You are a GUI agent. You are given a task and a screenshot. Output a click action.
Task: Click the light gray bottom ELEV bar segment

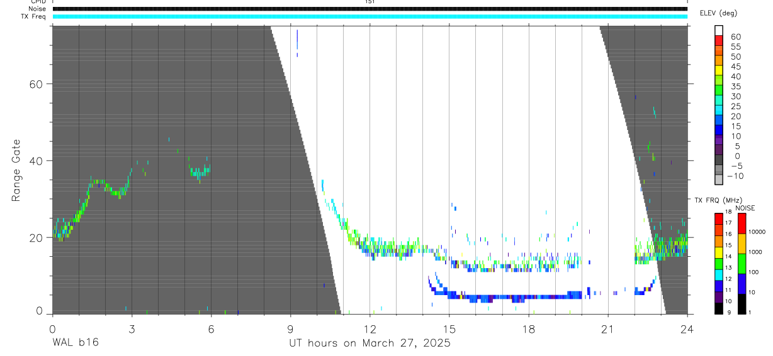click(x=719, y=180)
